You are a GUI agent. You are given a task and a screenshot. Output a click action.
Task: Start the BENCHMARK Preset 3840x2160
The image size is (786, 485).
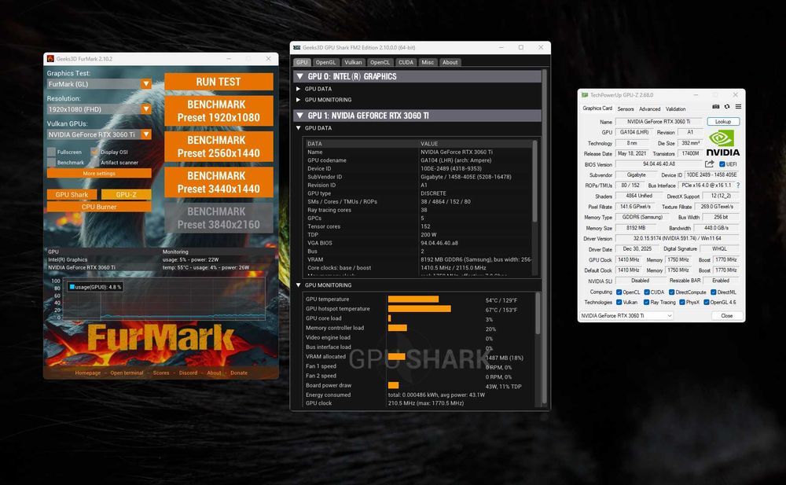(x=219, y=218)
